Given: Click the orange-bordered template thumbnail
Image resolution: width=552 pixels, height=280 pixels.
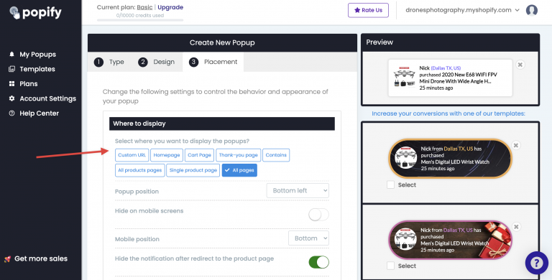Looking at the screenshot, I should [450, 159].
